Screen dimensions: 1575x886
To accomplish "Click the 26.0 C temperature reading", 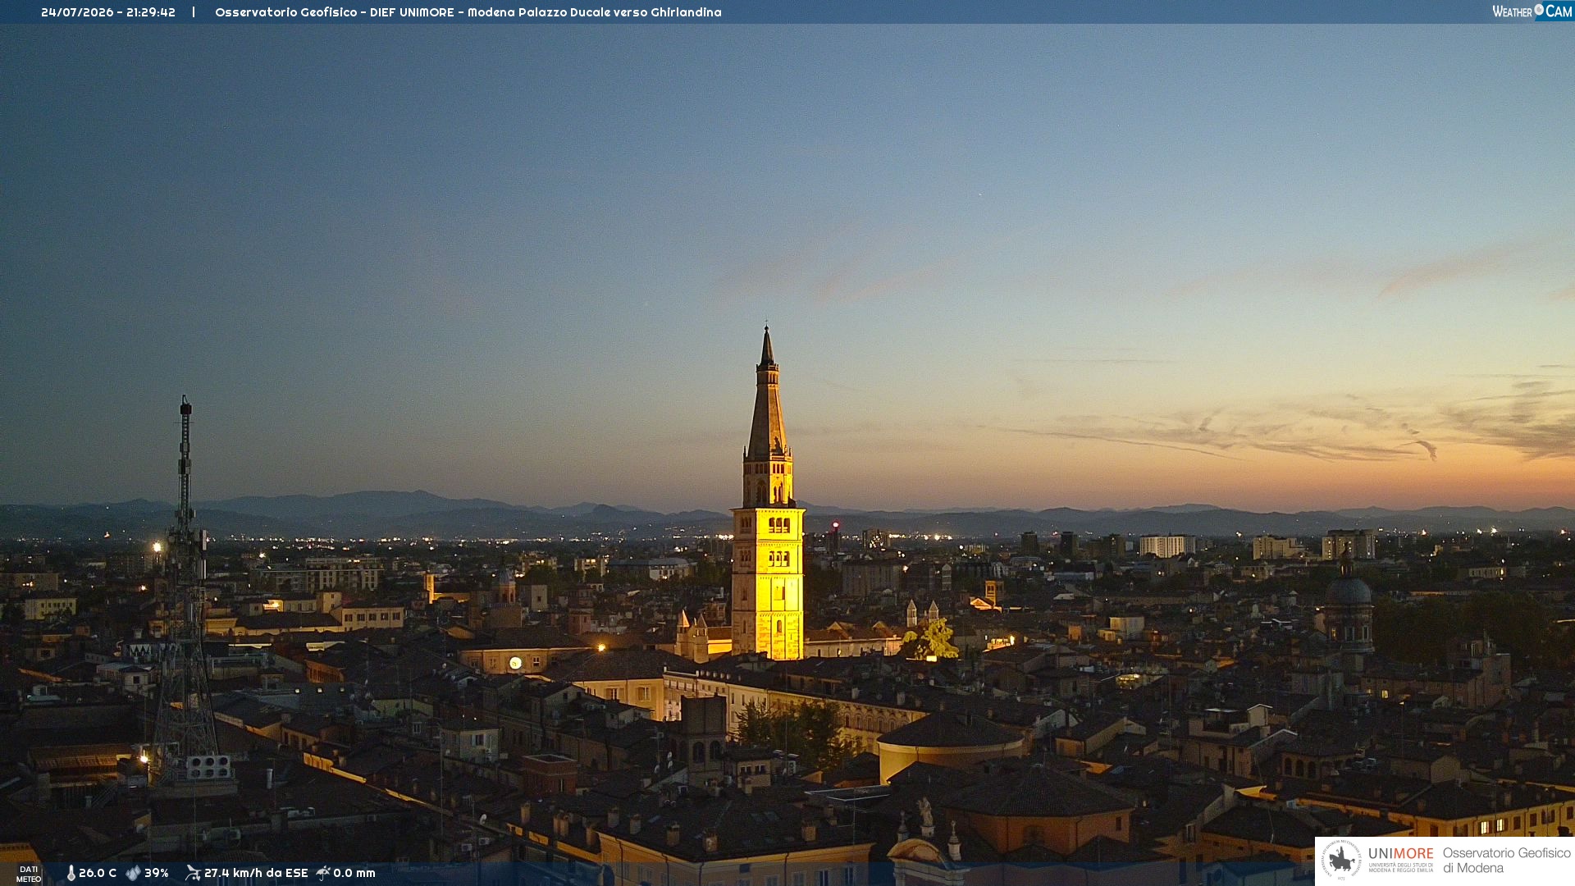I will [x=98, y=873].
